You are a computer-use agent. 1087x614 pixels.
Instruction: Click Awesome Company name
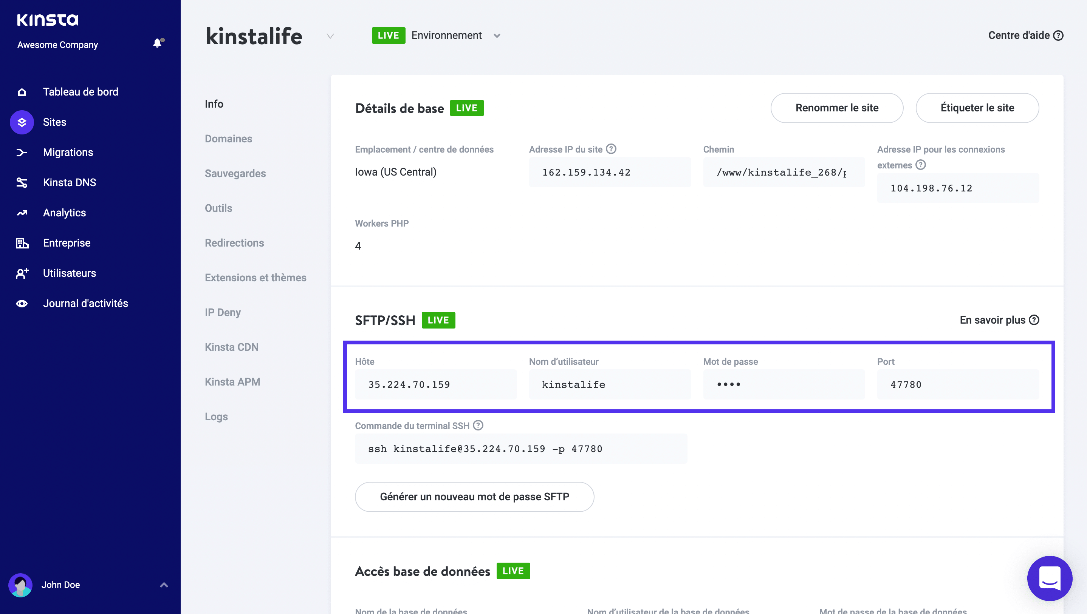tap(58, 45)
